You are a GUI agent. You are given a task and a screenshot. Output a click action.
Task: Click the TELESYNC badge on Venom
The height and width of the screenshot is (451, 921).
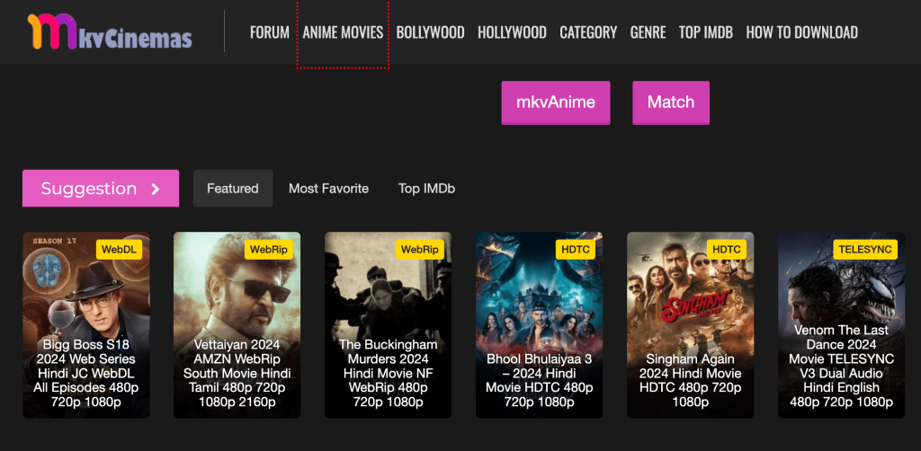(865, 249)
